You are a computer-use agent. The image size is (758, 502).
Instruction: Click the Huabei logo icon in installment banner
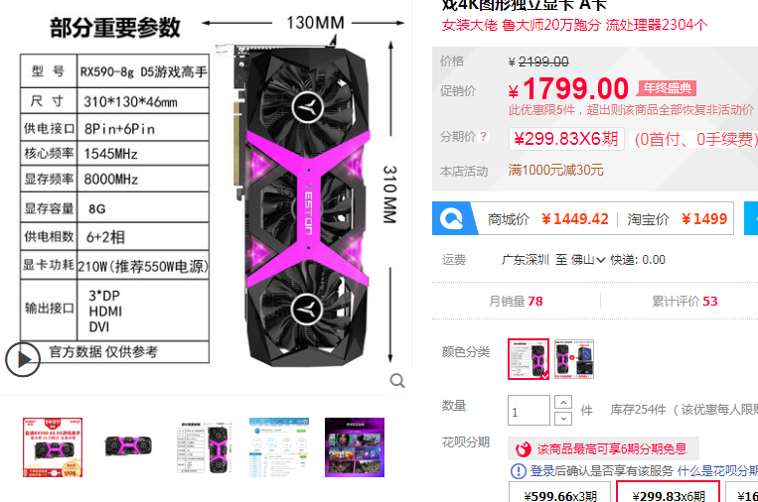coord(524,449)
